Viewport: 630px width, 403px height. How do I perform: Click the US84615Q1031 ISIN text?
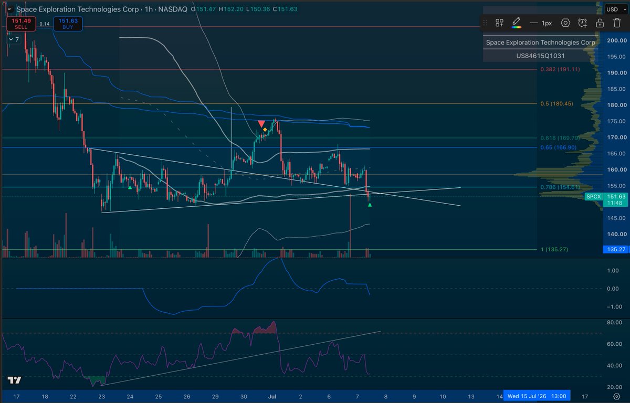click(x=540, y=55)
